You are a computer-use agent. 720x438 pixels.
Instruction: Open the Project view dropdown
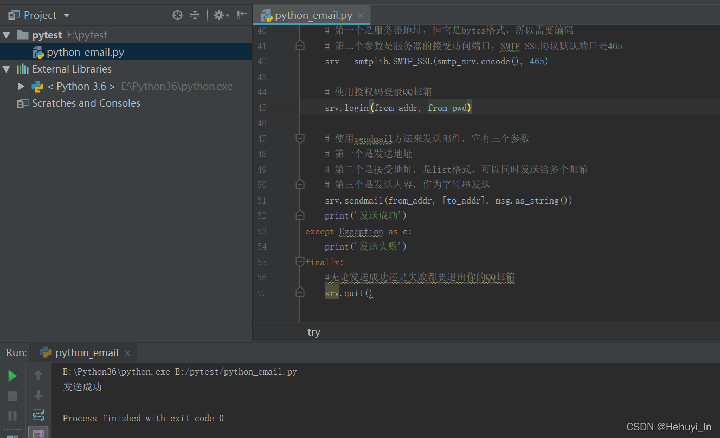click(66, 15)
